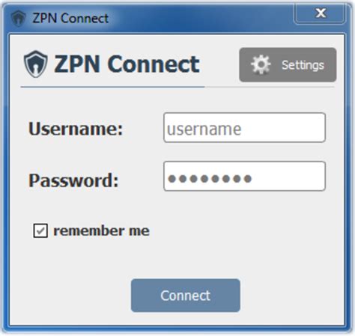The height and width of the screenshot is (336, 355).
Task: Click the empty title bar area beside the title
Action: pos(200,18)
